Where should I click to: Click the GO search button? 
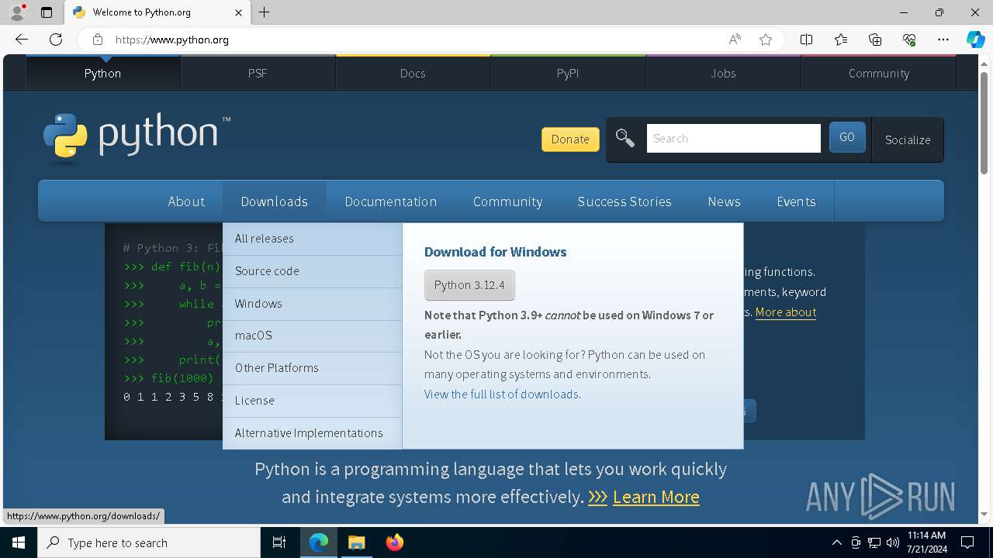pos(847,137)
